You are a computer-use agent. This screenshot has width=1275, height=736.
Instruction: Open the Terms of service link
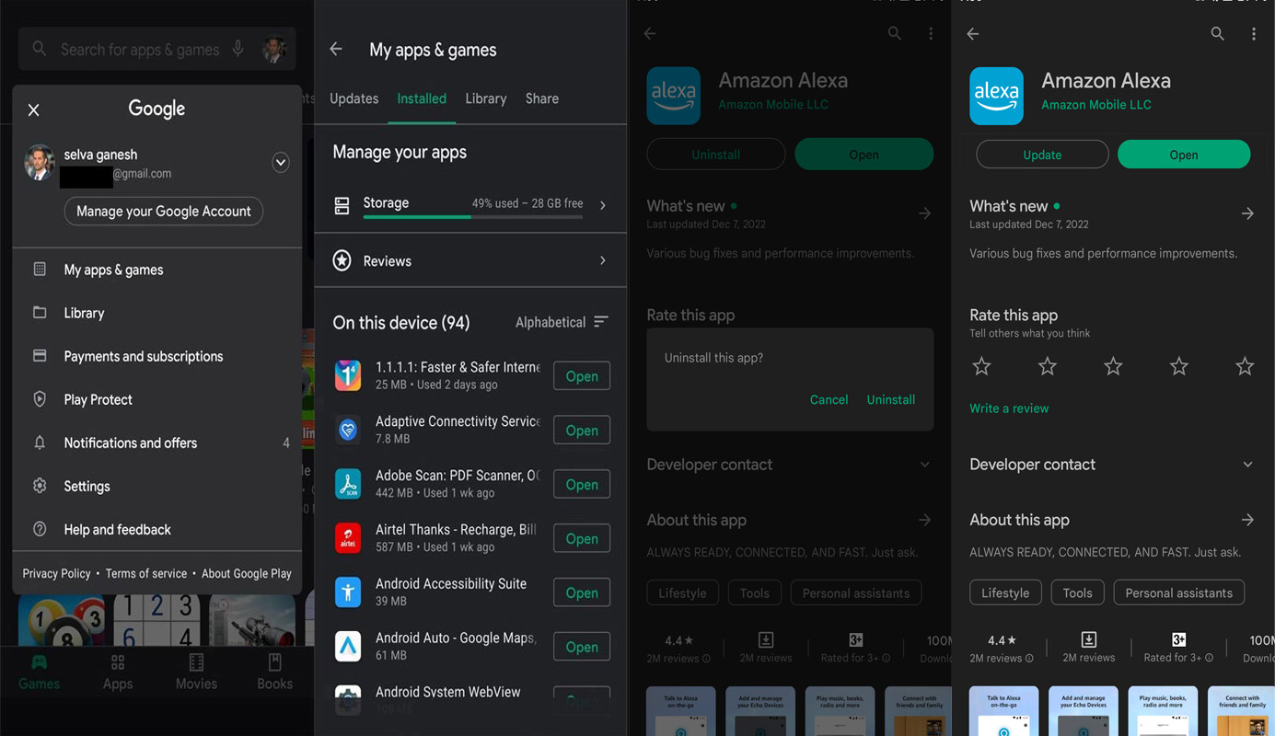[x=146, y=573]
